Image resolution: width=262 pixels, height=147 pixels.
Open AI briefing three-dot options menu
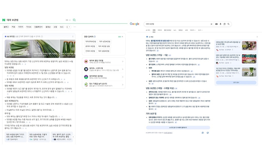tap(73, 36)
